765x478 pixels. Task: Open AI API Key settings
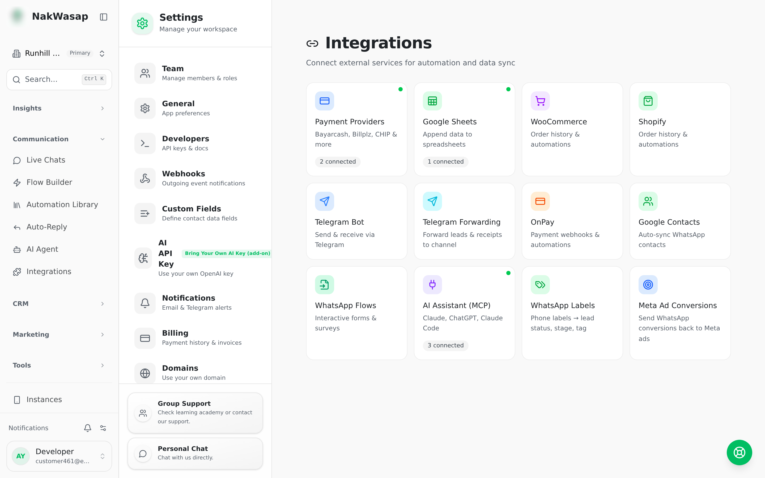[195, 258]
